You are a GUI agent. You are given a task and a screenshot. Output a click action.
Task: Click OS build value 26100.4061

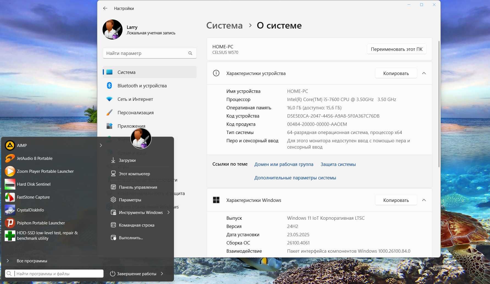298,243
